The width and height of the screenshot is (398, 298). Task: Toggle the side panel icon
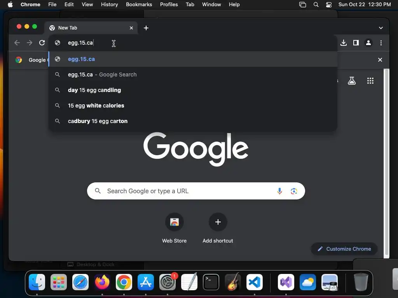coord(356,43)
